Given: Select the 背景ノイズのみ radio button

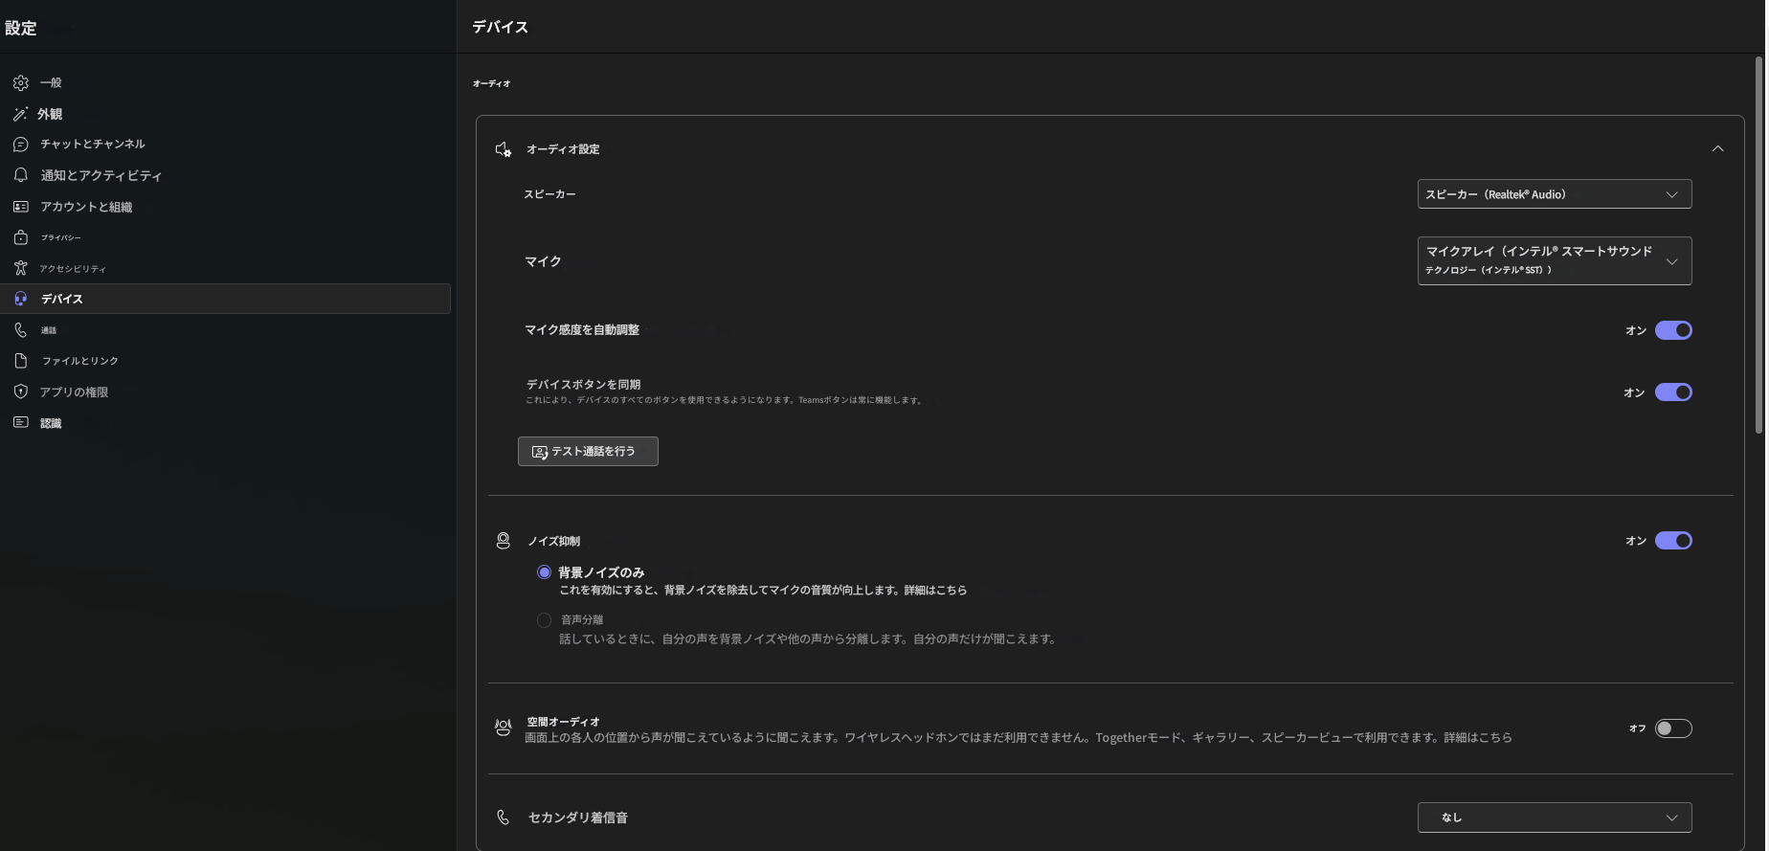Looking at the screenshot, I should [x=544, y=572].
